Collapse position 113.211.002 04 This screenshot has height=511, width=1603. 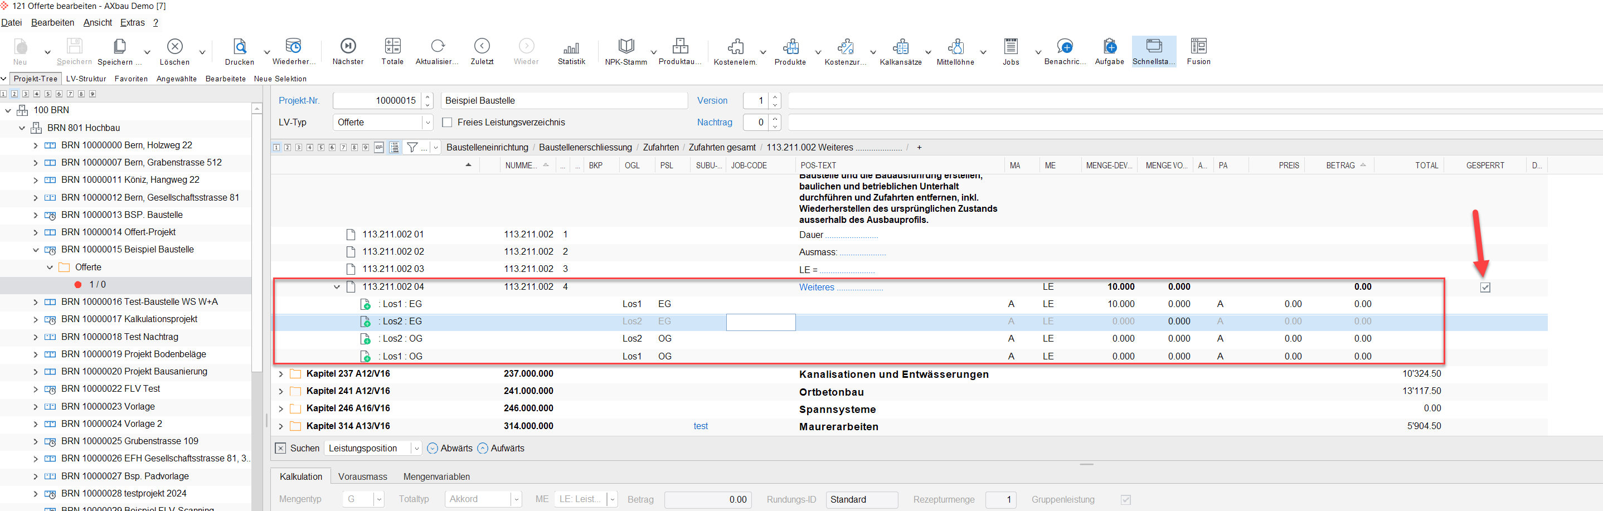click(x=337, y=287)
